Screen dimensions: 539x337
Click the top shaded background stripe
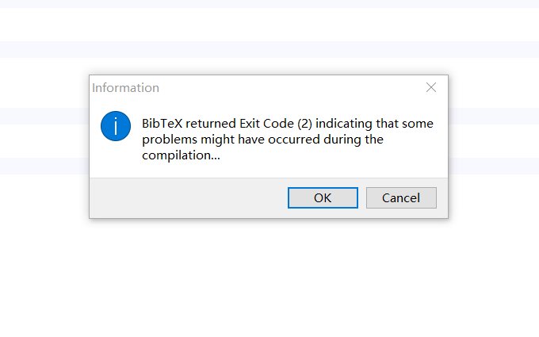pos(269,3)
